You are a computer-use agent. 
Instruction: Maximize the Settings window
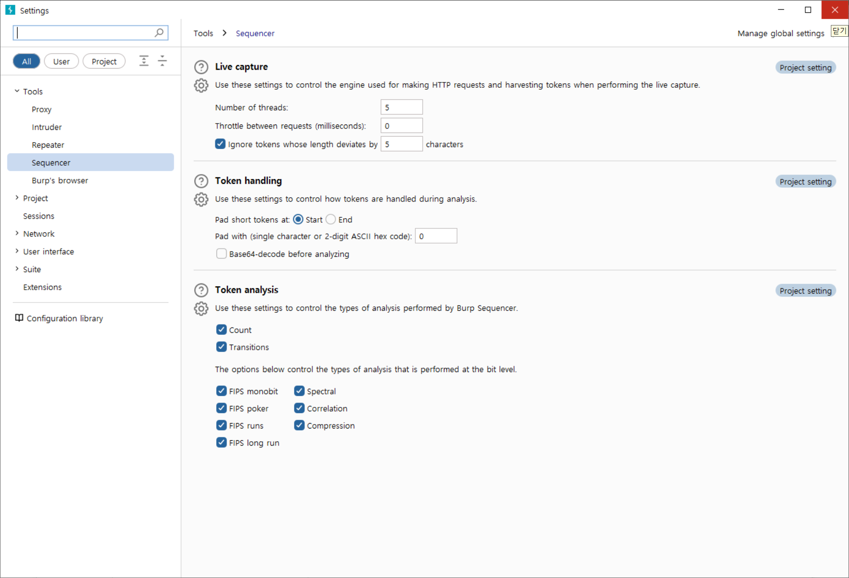point(808,10)
